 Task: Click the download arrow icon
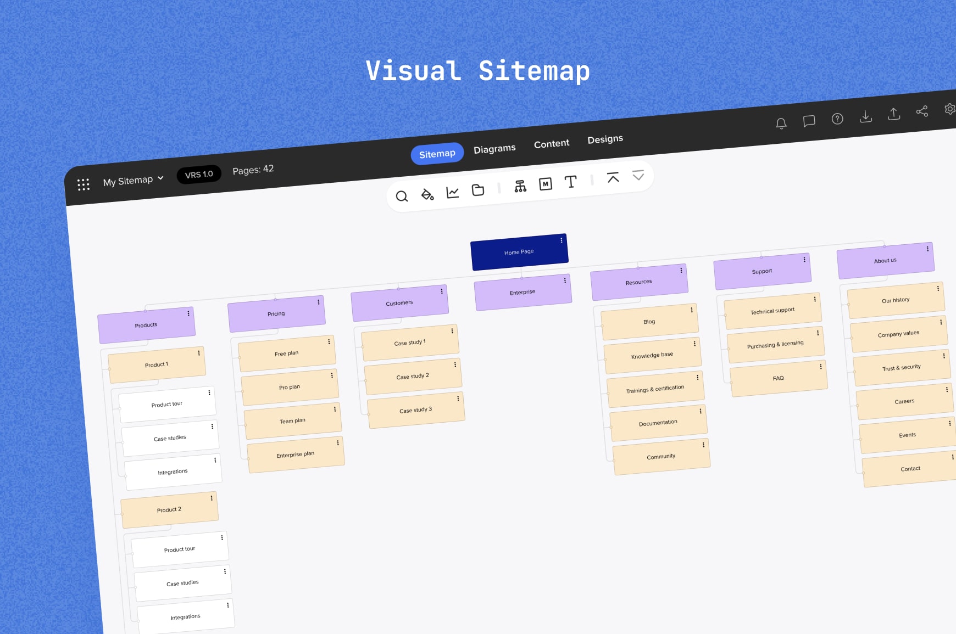pos(865,116)
